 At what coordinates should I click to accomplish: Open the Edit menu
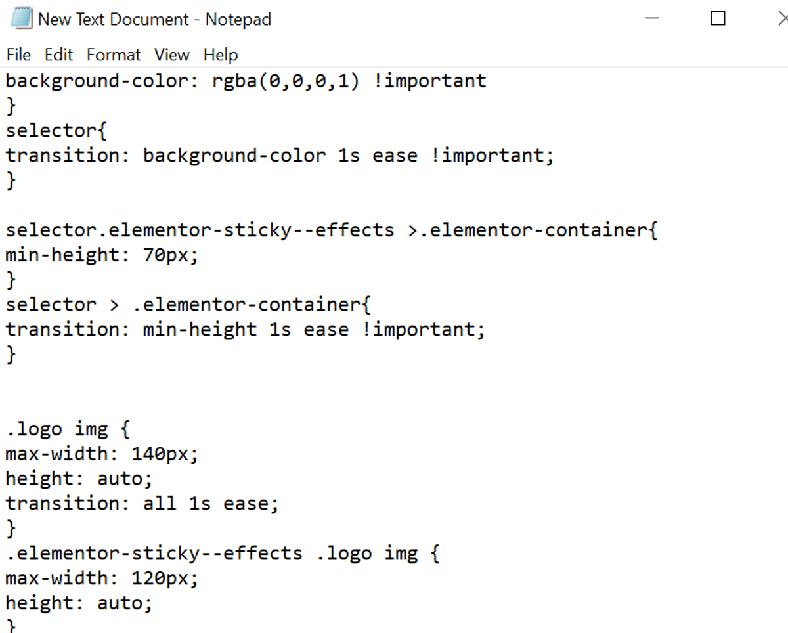coord(58,55)
